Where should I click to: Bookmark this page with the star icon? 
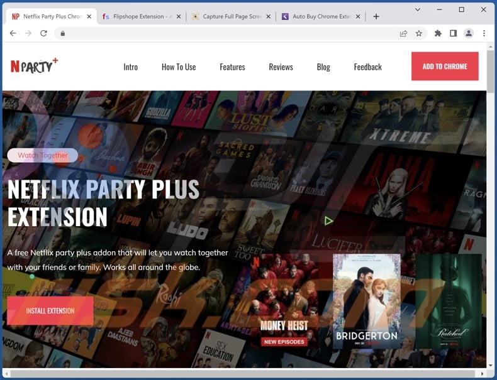pos(419,33)
